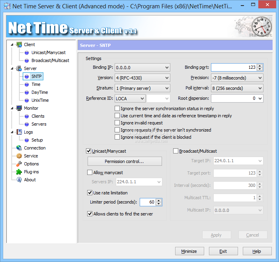The height and width of the screenshot is (262, 279).
Task: Click the blue bullet beside Broadcast/Multicast node
Action: (x=27, y=60)
